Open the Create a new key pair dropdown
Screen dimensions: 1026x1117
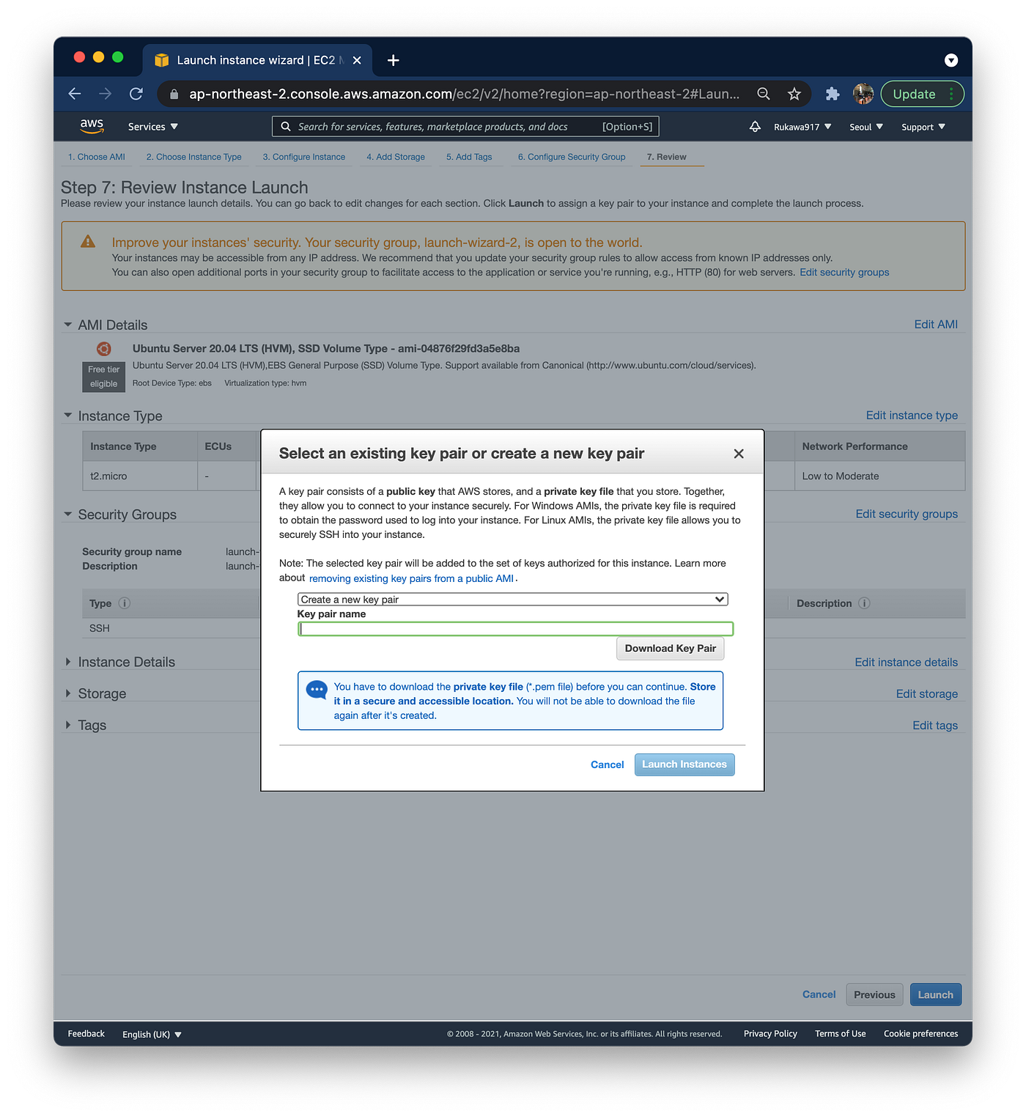pyautogui.click(x=513, y=600)
